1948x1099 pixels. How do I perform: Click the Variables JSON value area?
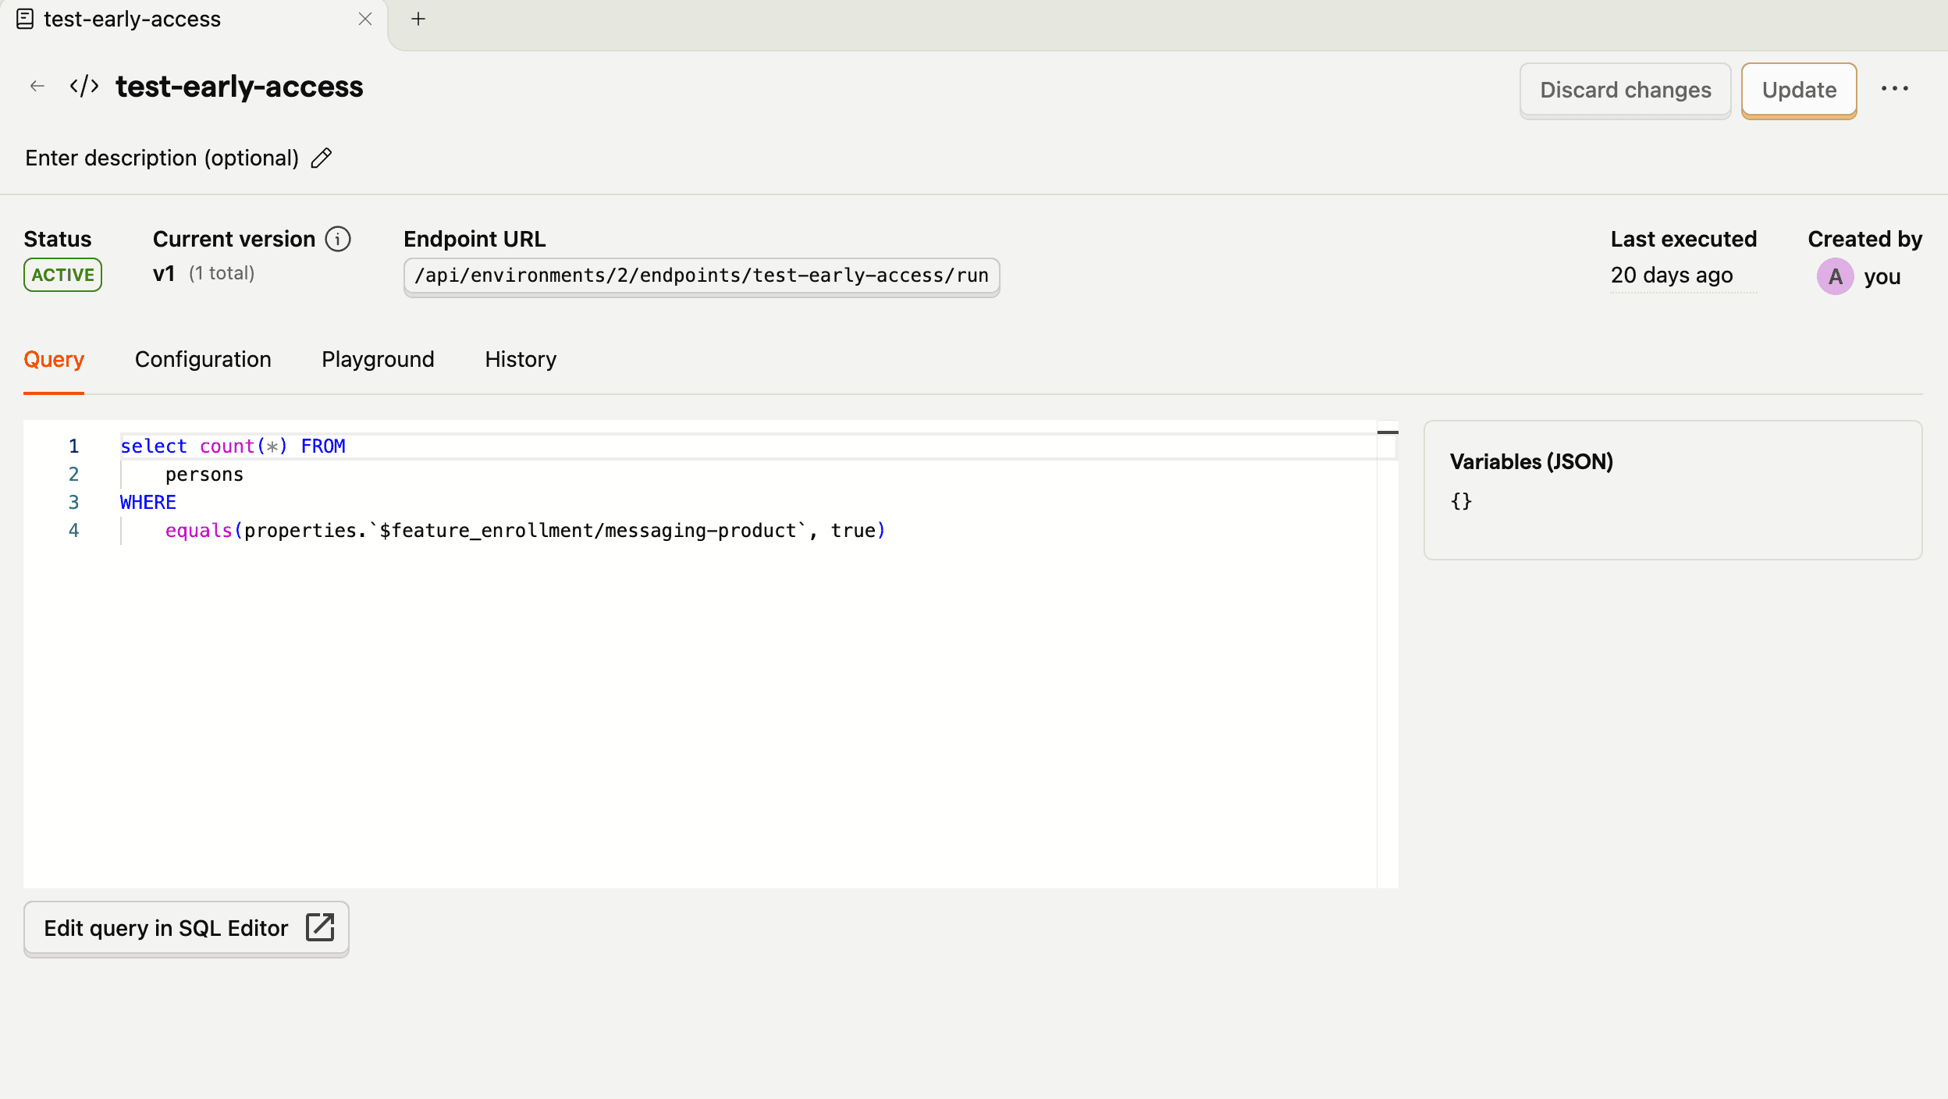(x=1463, y=500)
